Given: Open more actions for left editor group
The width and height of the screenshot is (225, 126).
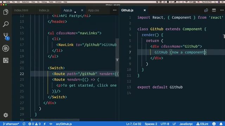Looking at the screenshot, I should (x=115, y=10).
